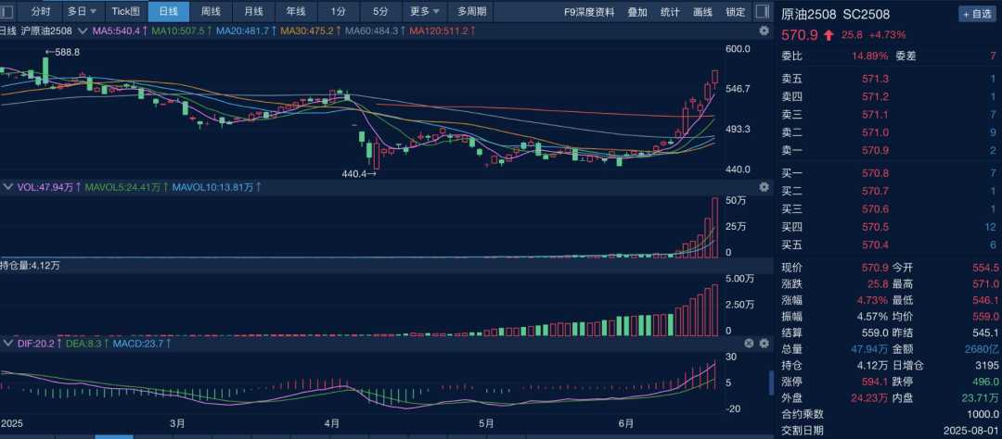Expand the 多日 multi-day dropdown
Viewport: 1002px width, 439px height.
83,11
